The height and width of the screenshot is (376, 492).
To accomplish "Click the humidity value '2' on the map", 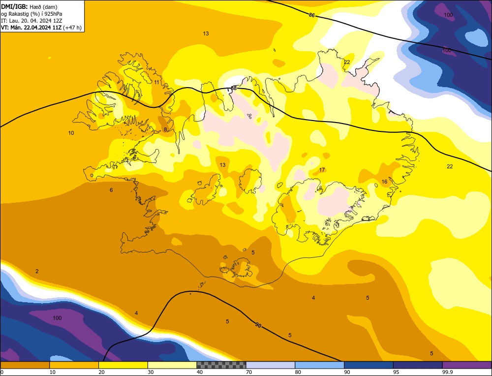I will pyautogui.click(x=37, y=271).
